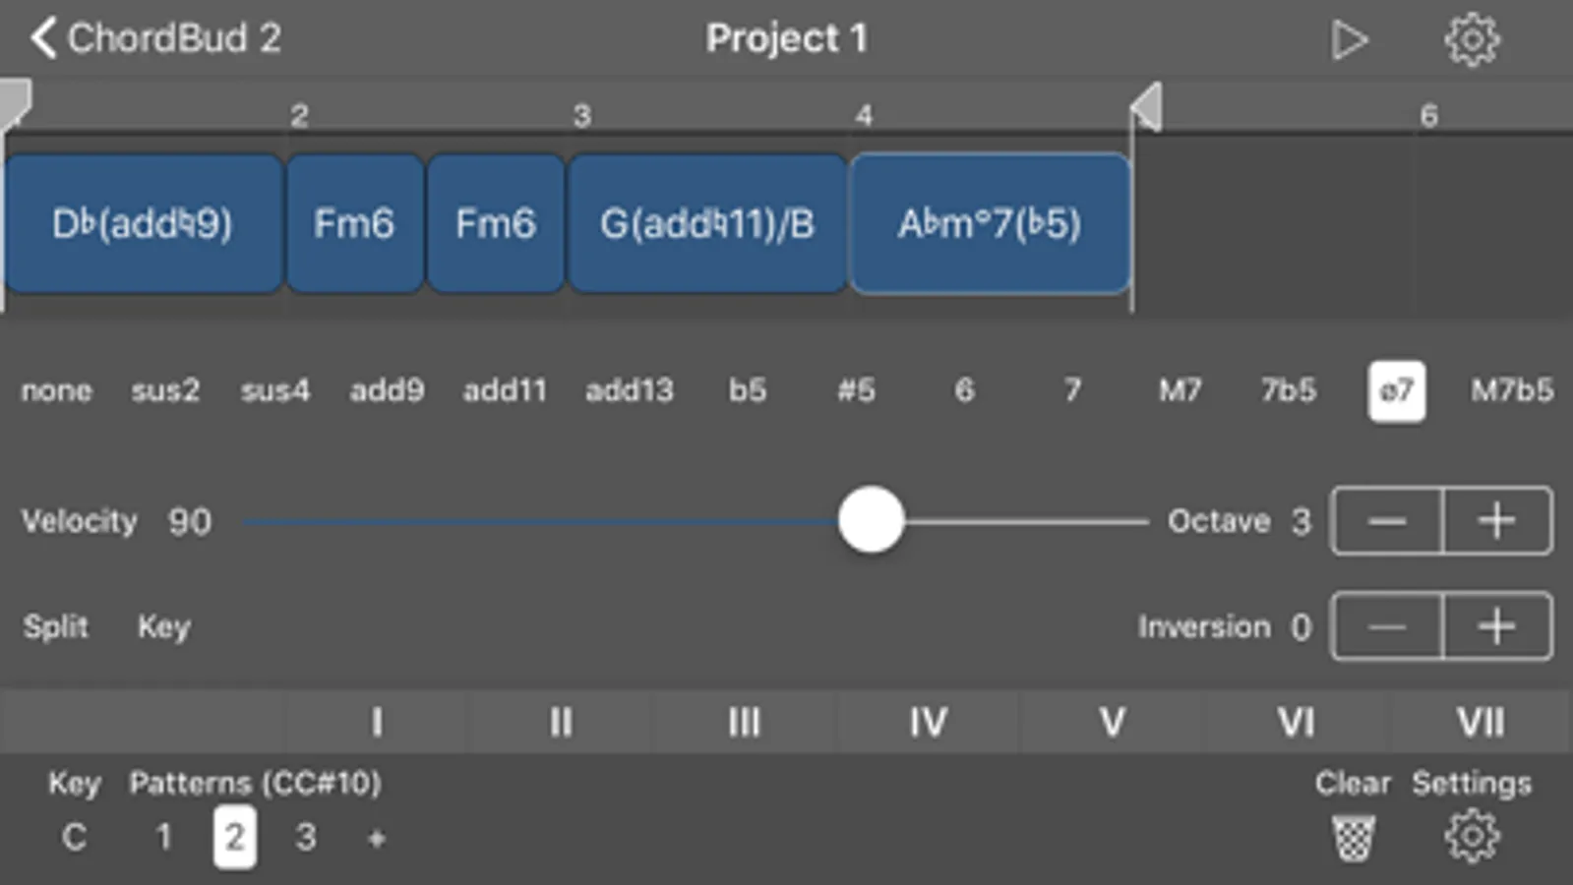Go back to ChordBud 2 list
1573x885 pixels.
155,38
